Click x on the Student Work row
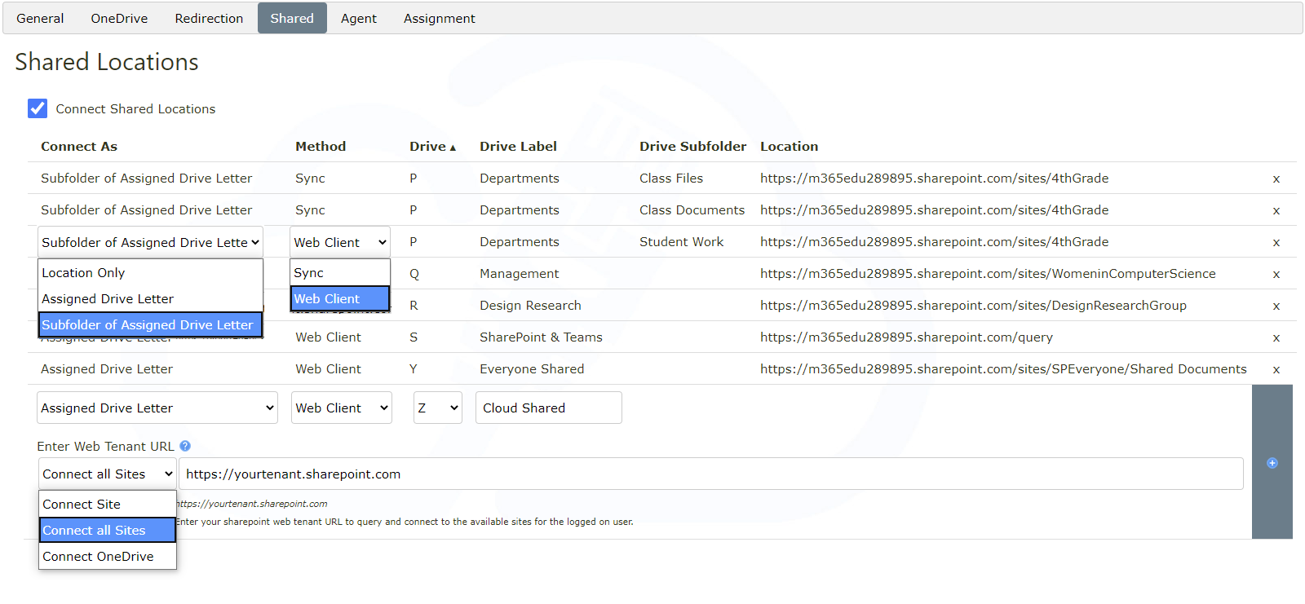This screenshot has width=1305, height=604. 1276,242
